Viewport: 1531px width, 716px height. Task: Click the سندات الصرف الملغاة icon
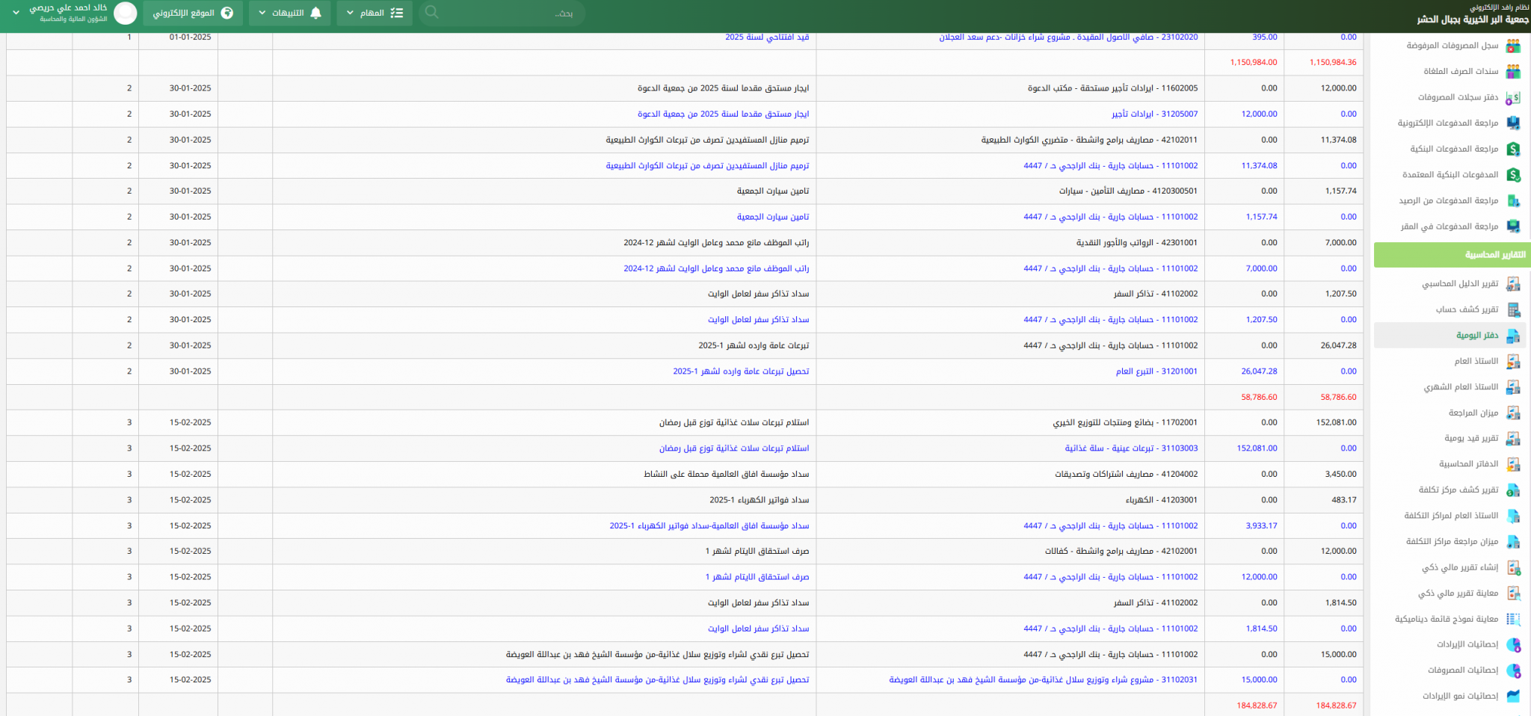click(x=1513, y=72)
